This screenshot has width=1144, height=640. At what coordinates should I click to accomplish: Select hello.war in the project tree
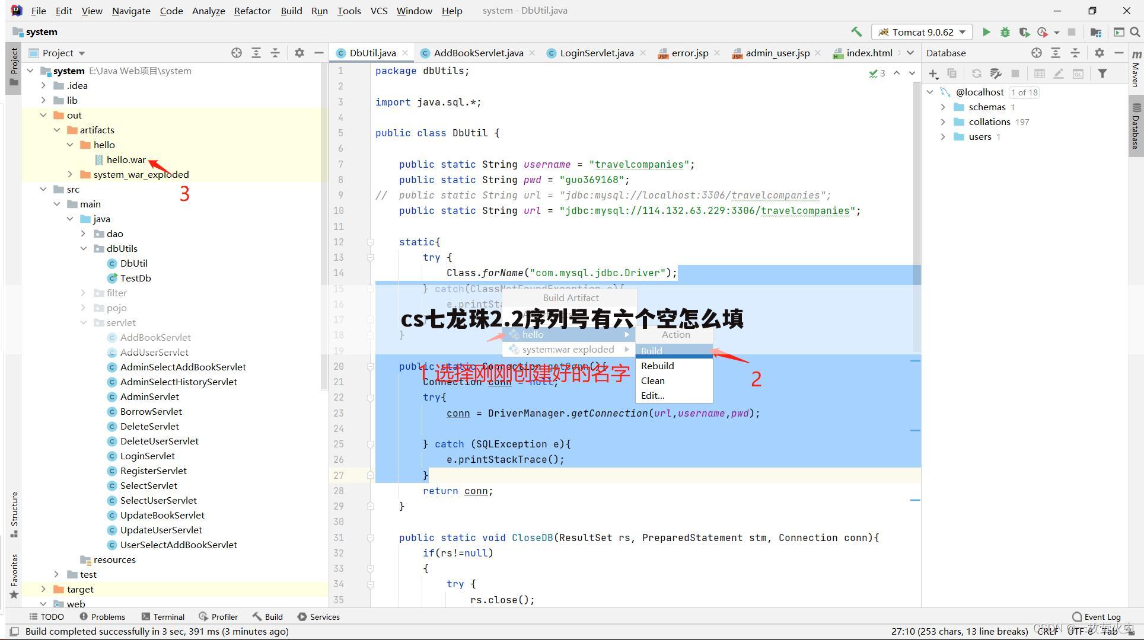click(126, 159)
